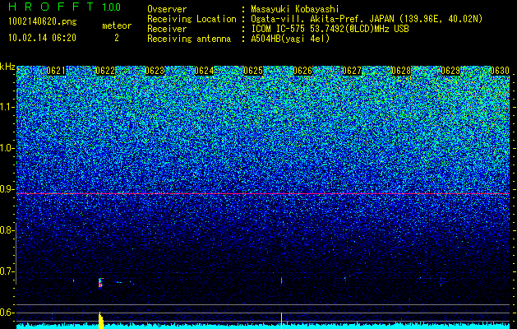Screen dimensions: 517x329
Task: Click the date stamp 10.02.14 06:20
Action: click(42, 38)
